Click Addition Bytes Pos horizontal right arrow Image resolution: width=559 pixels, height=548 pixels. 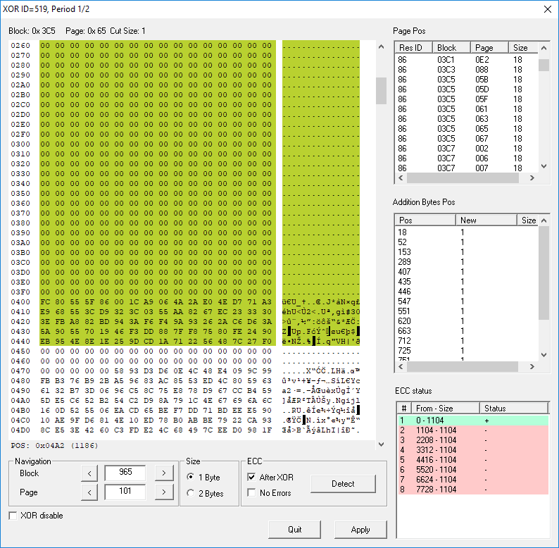tap(532, 366)
